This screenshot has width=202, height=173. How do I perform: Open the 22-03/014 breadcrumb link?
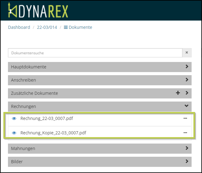[x=47, y=27]
